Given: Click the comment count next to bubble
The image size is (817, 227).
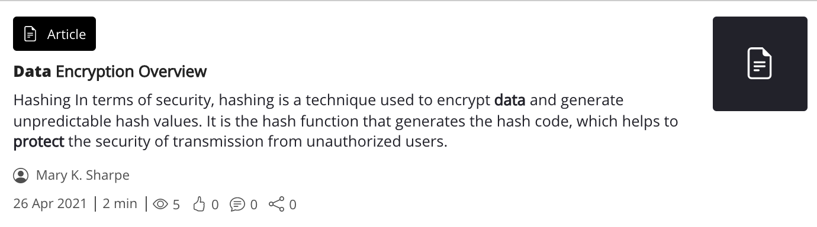Looking at the screenshot, I should (254, 205).
